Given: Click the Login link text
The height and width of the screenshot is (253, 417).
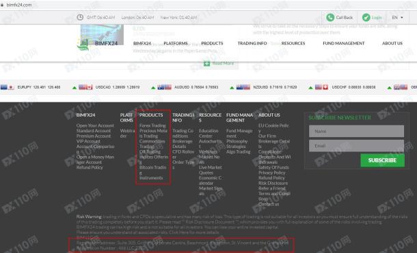Looking at the screenshot, I should pyautogui.click(x=377, y=18).
